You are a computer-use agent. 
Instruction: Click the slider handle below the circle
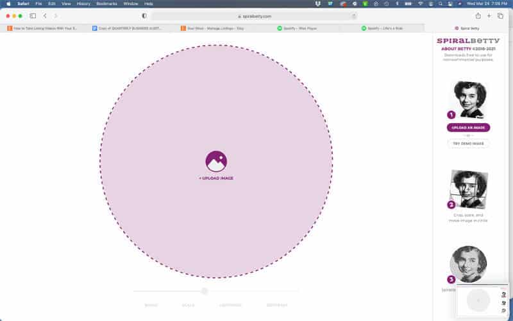(x=205, y=291)
